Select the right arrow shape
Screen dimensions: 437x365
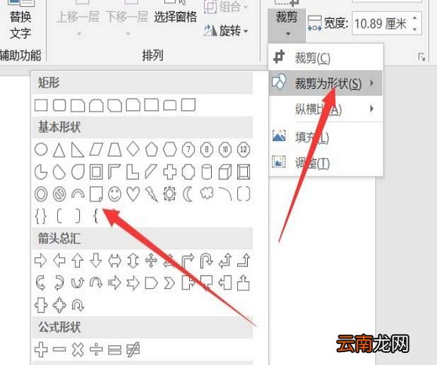[41, 261]
